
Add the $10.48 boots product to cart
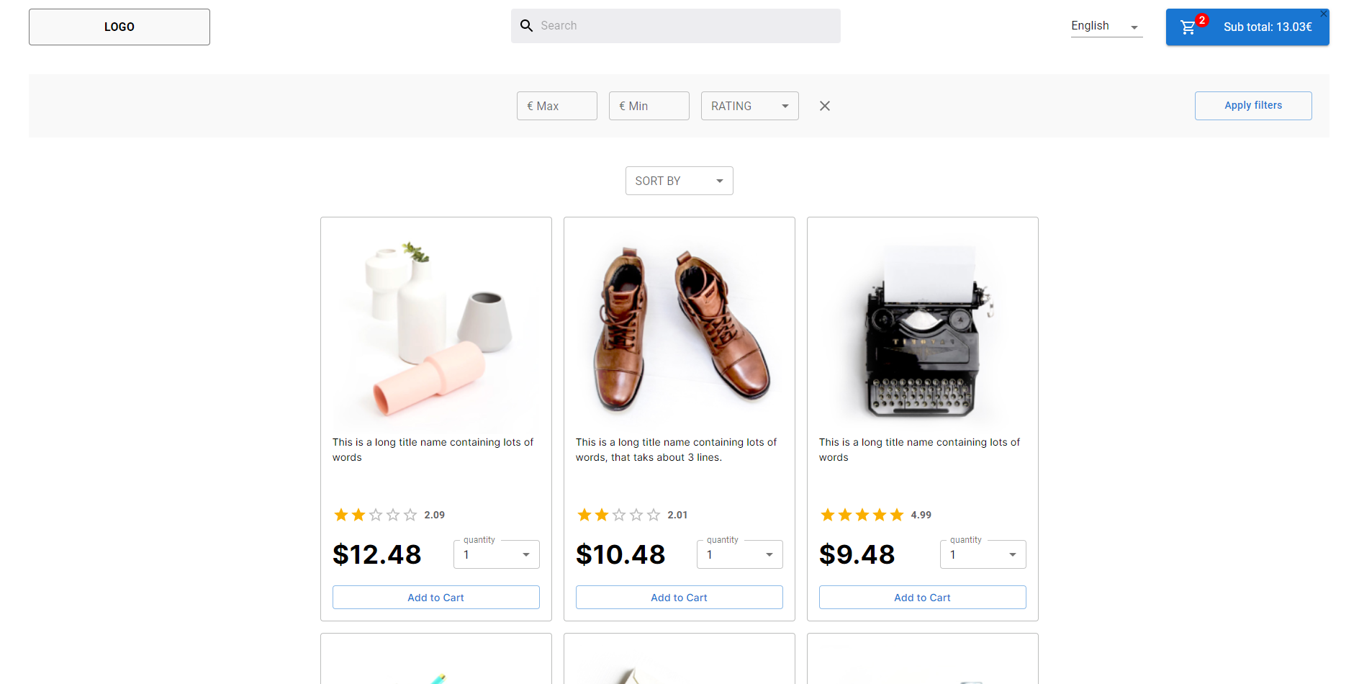679,598
